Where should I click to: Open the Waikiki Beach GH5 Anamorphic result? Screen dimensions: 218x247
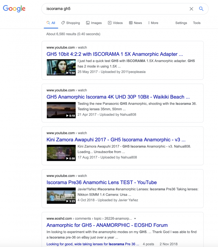tap(118, 97)
